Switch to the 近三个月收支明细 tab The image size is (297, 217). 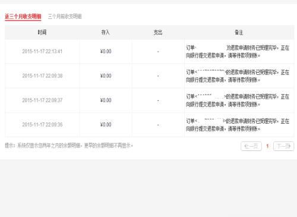pos(23,17)
